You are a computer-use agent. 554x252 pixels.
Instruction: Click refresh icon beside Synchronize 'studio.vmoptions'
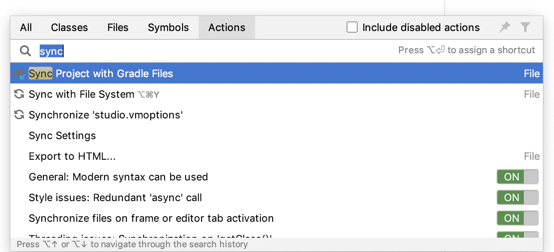(x=19, y=115)
